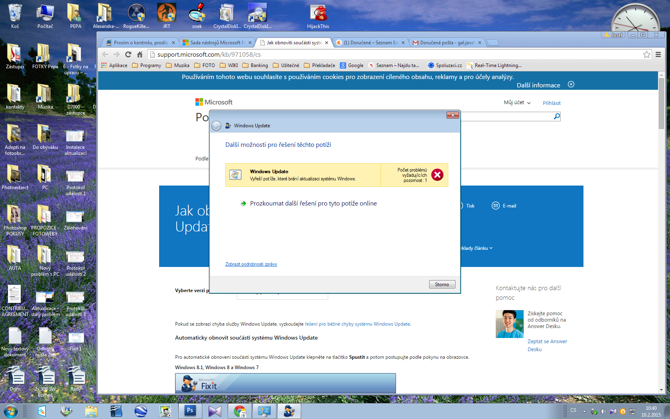Click the Safely Remove Hardware tray icon
This screenshot has height=419, width=670.
click(594, 411)
